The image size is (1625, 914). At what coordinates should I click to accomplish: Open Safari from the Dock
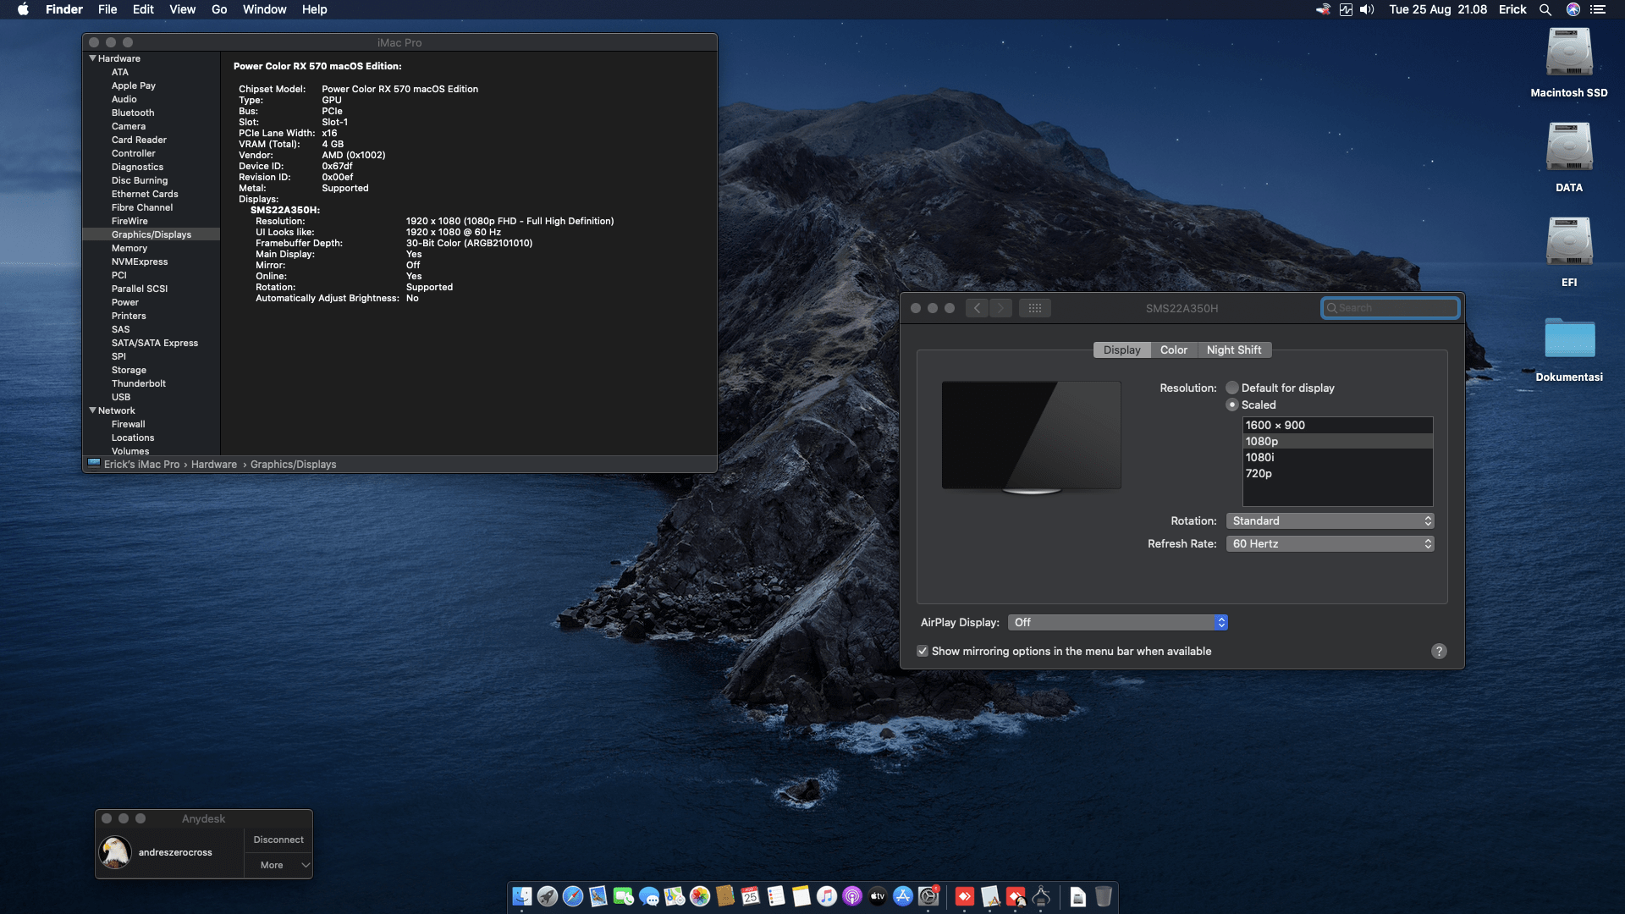coord(573,896)
